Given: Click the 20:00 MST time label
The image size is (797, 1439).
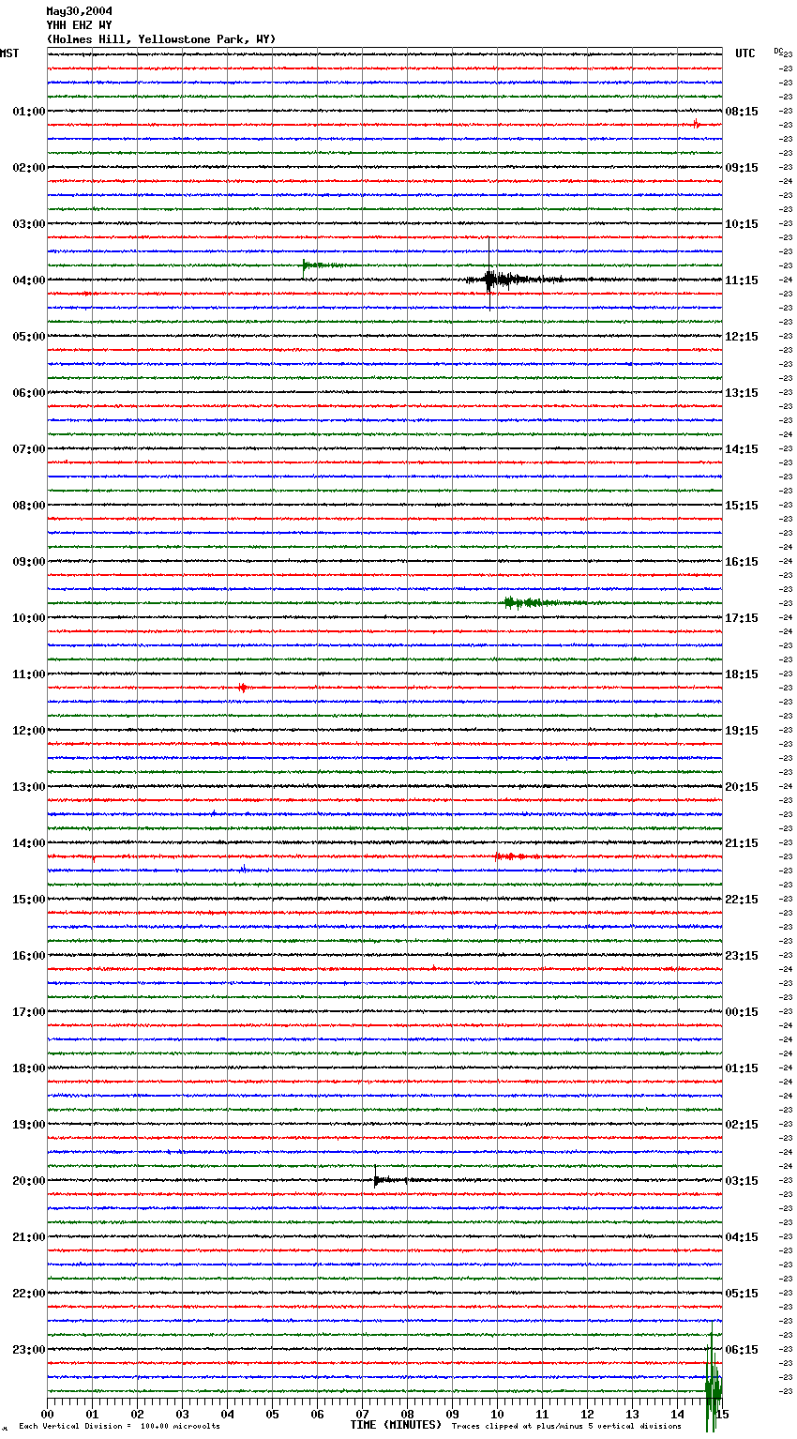Looking at the screenshot, I should point(28,1181).
